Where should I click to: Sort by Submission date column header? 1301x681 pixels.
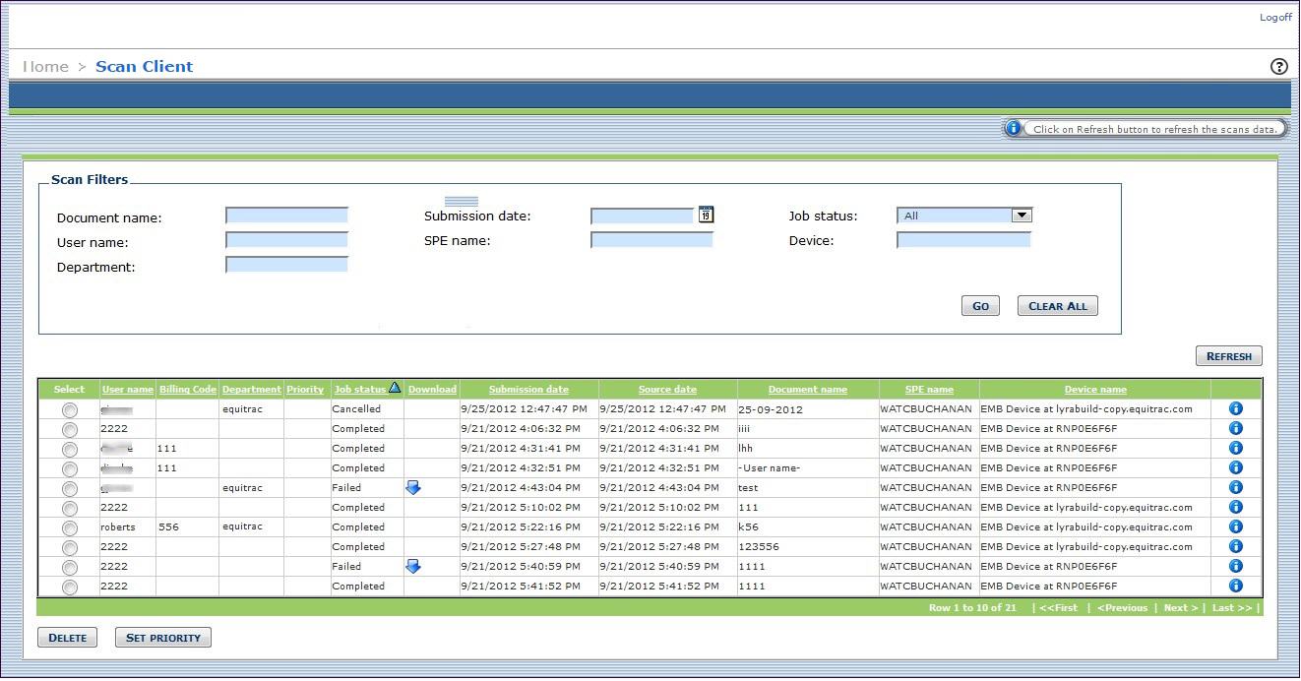tap(528, 390)
